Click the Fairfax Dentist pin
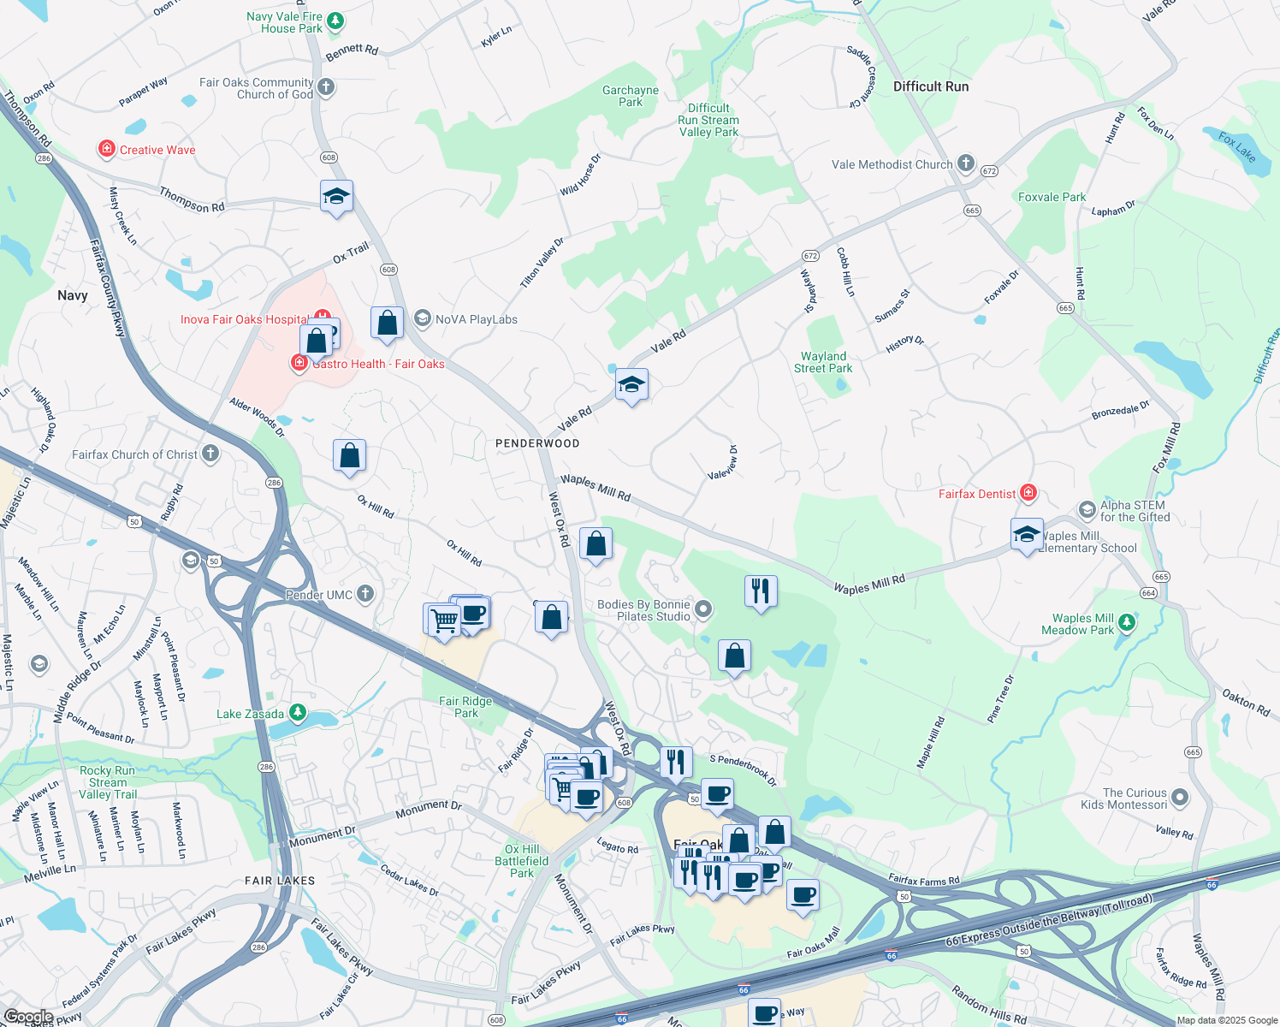This screenshot has width=1280, height=1027. pyautogui.click(x=1028, y=493)
